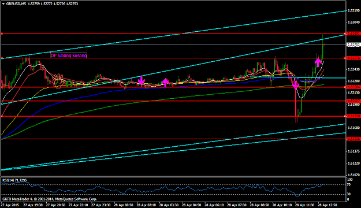Click the 28 Apr 04:50 time label
This screenshot has height=208, width=361.
(x=191, y=205)
